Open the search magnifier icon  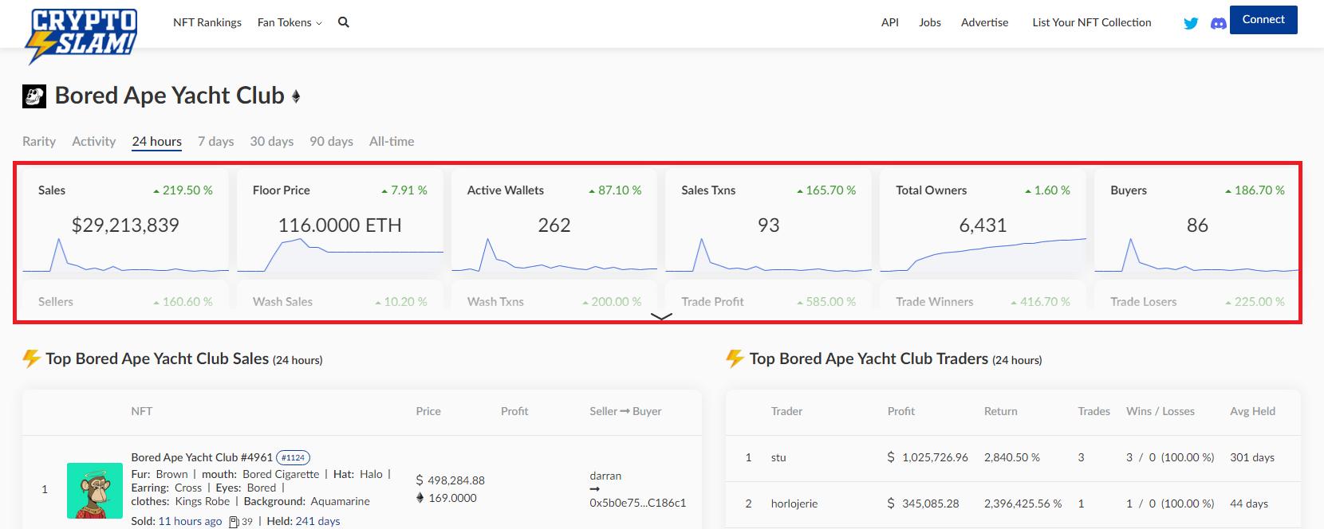coord(344,22)
